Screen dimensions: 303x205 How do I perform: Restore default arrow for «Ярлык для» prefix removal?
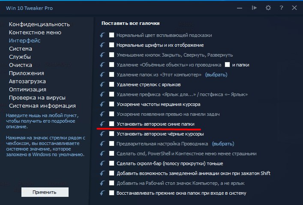pos(102,94)
